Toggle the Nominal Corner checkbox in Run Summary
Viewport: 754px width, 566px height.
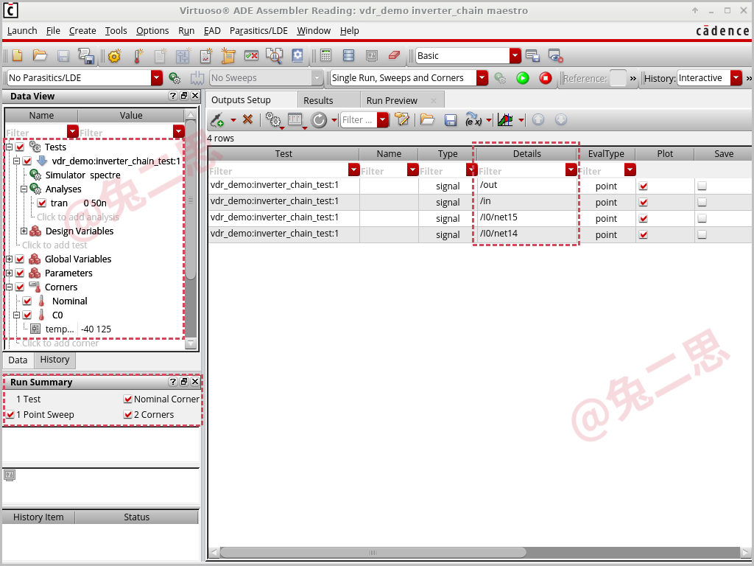(128, 399)
